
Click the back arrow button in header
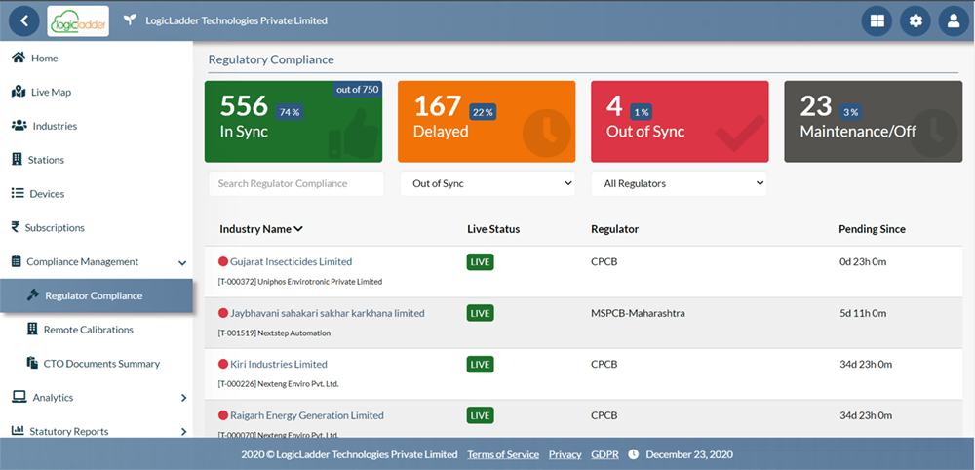coord(24,20)
